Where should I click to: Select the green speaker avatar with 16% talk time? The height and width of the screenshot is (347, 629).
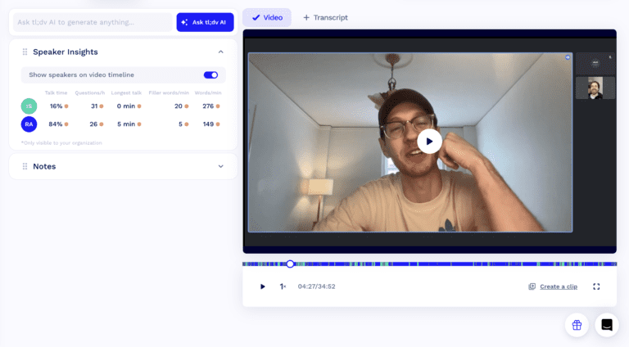(29, 106)
